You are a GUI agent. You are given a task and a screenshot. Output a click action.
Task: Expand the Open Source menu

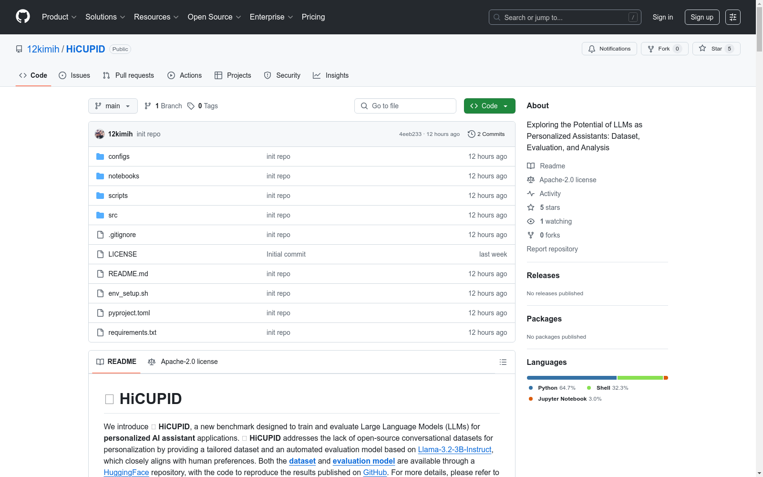click(x=214, y=17)
